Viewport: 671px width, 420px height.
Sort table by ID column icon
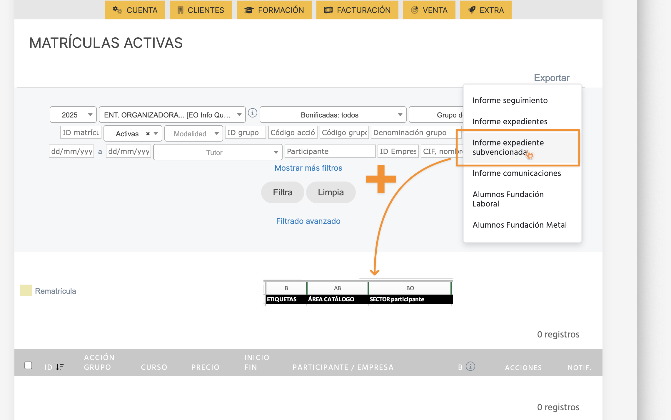(x=60, y=367)
